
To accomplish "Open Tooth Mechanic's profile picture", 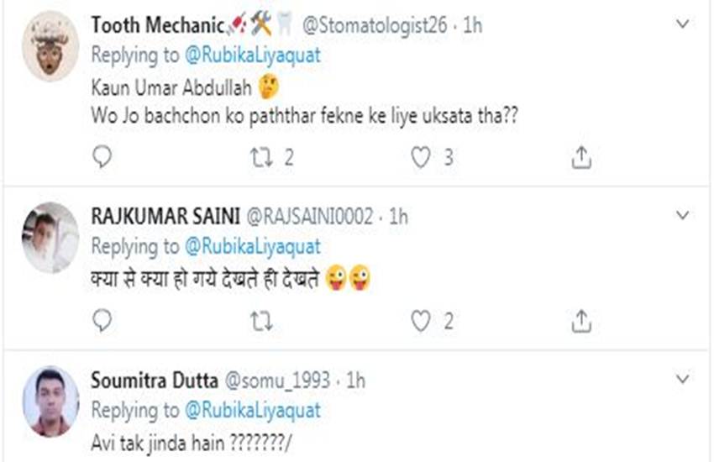I will (x=50, y=46).
